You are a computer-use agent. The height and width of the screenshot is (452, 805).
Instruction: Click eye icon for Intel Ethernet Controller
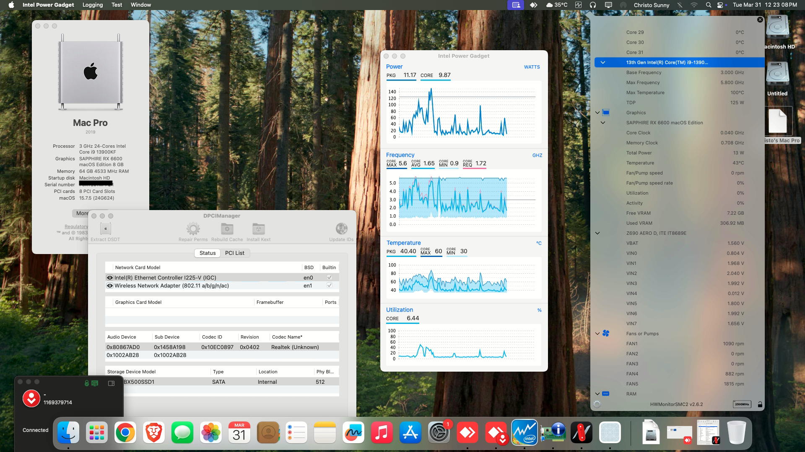(110, 277)
